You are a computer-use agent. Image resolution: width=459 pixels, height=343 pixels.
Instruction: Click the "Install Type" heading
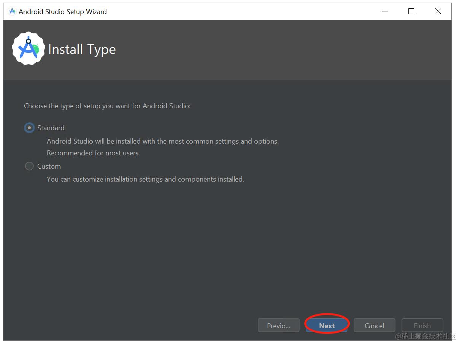tap(82, 49)
